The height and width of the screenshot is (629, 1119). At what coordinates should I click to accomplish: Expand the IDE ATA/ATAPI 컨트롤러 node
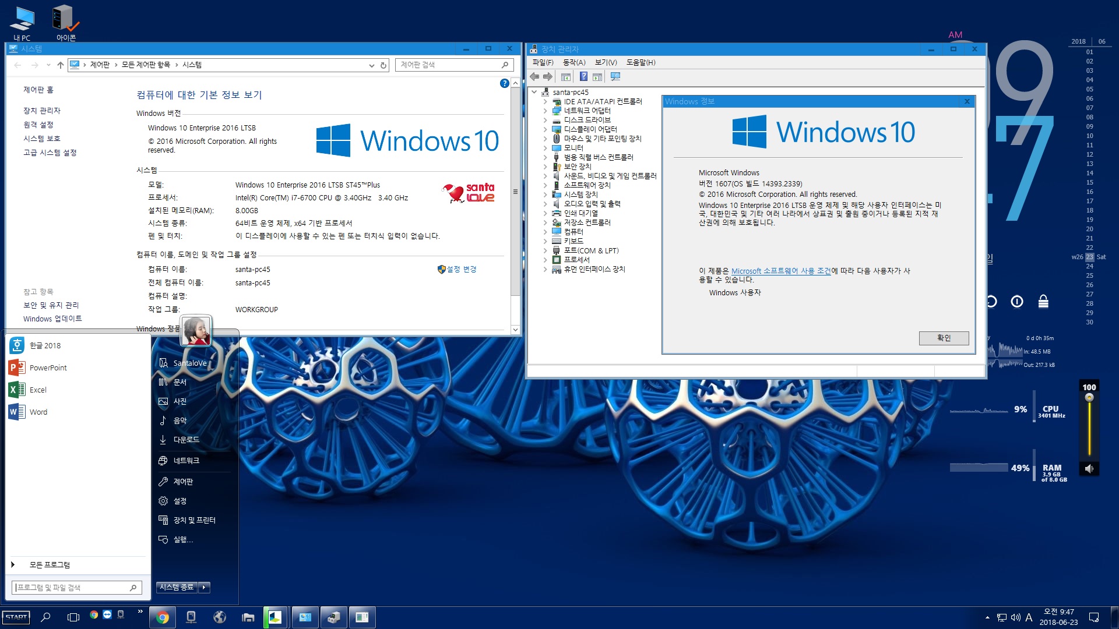tap(545, 101)
